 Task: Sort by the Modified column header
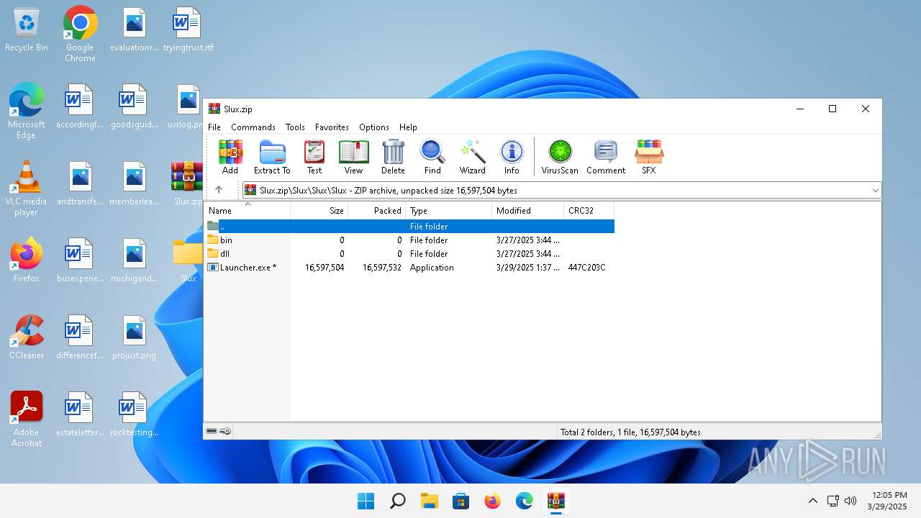pos(528,211)
